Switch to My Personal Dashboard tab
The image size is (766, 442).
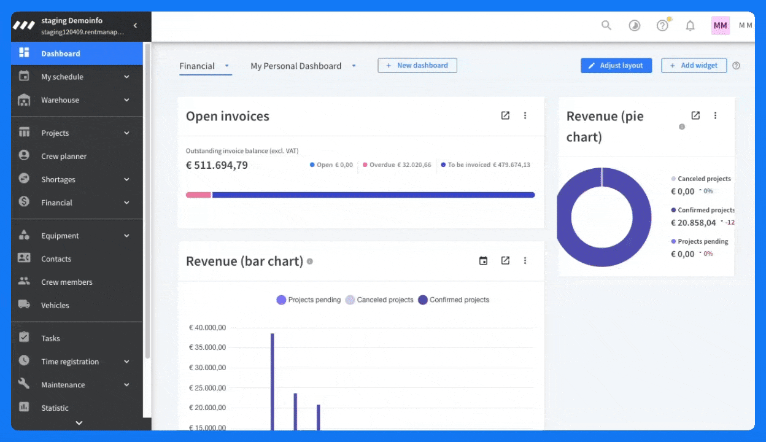coord(296,66)
